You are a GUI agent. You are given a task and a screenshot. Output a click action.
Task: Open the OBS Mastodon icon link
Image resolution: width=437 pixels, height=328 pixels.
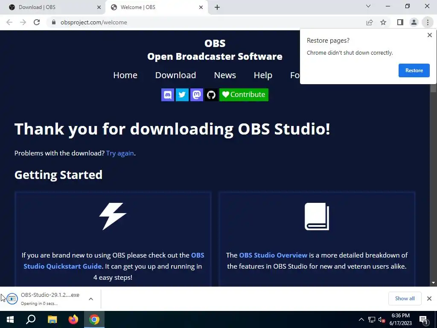point(197,95)
